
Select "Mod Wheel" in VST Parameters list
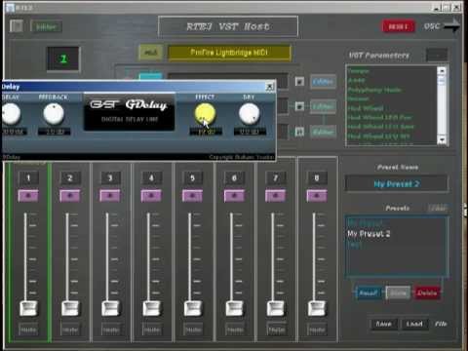coord(366,108)
